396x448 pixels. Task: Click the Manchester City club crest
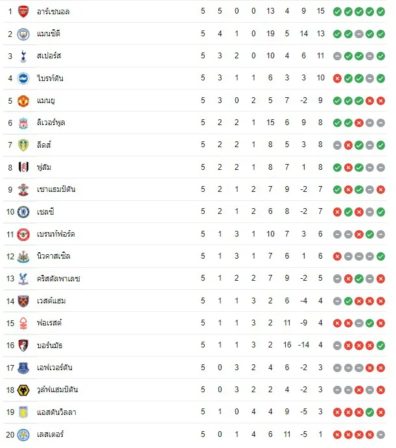(x=23, y=34)
